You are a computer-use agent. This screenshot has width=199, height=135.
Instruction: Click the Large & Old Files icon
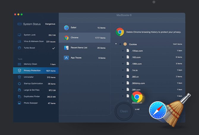(19, 90)
